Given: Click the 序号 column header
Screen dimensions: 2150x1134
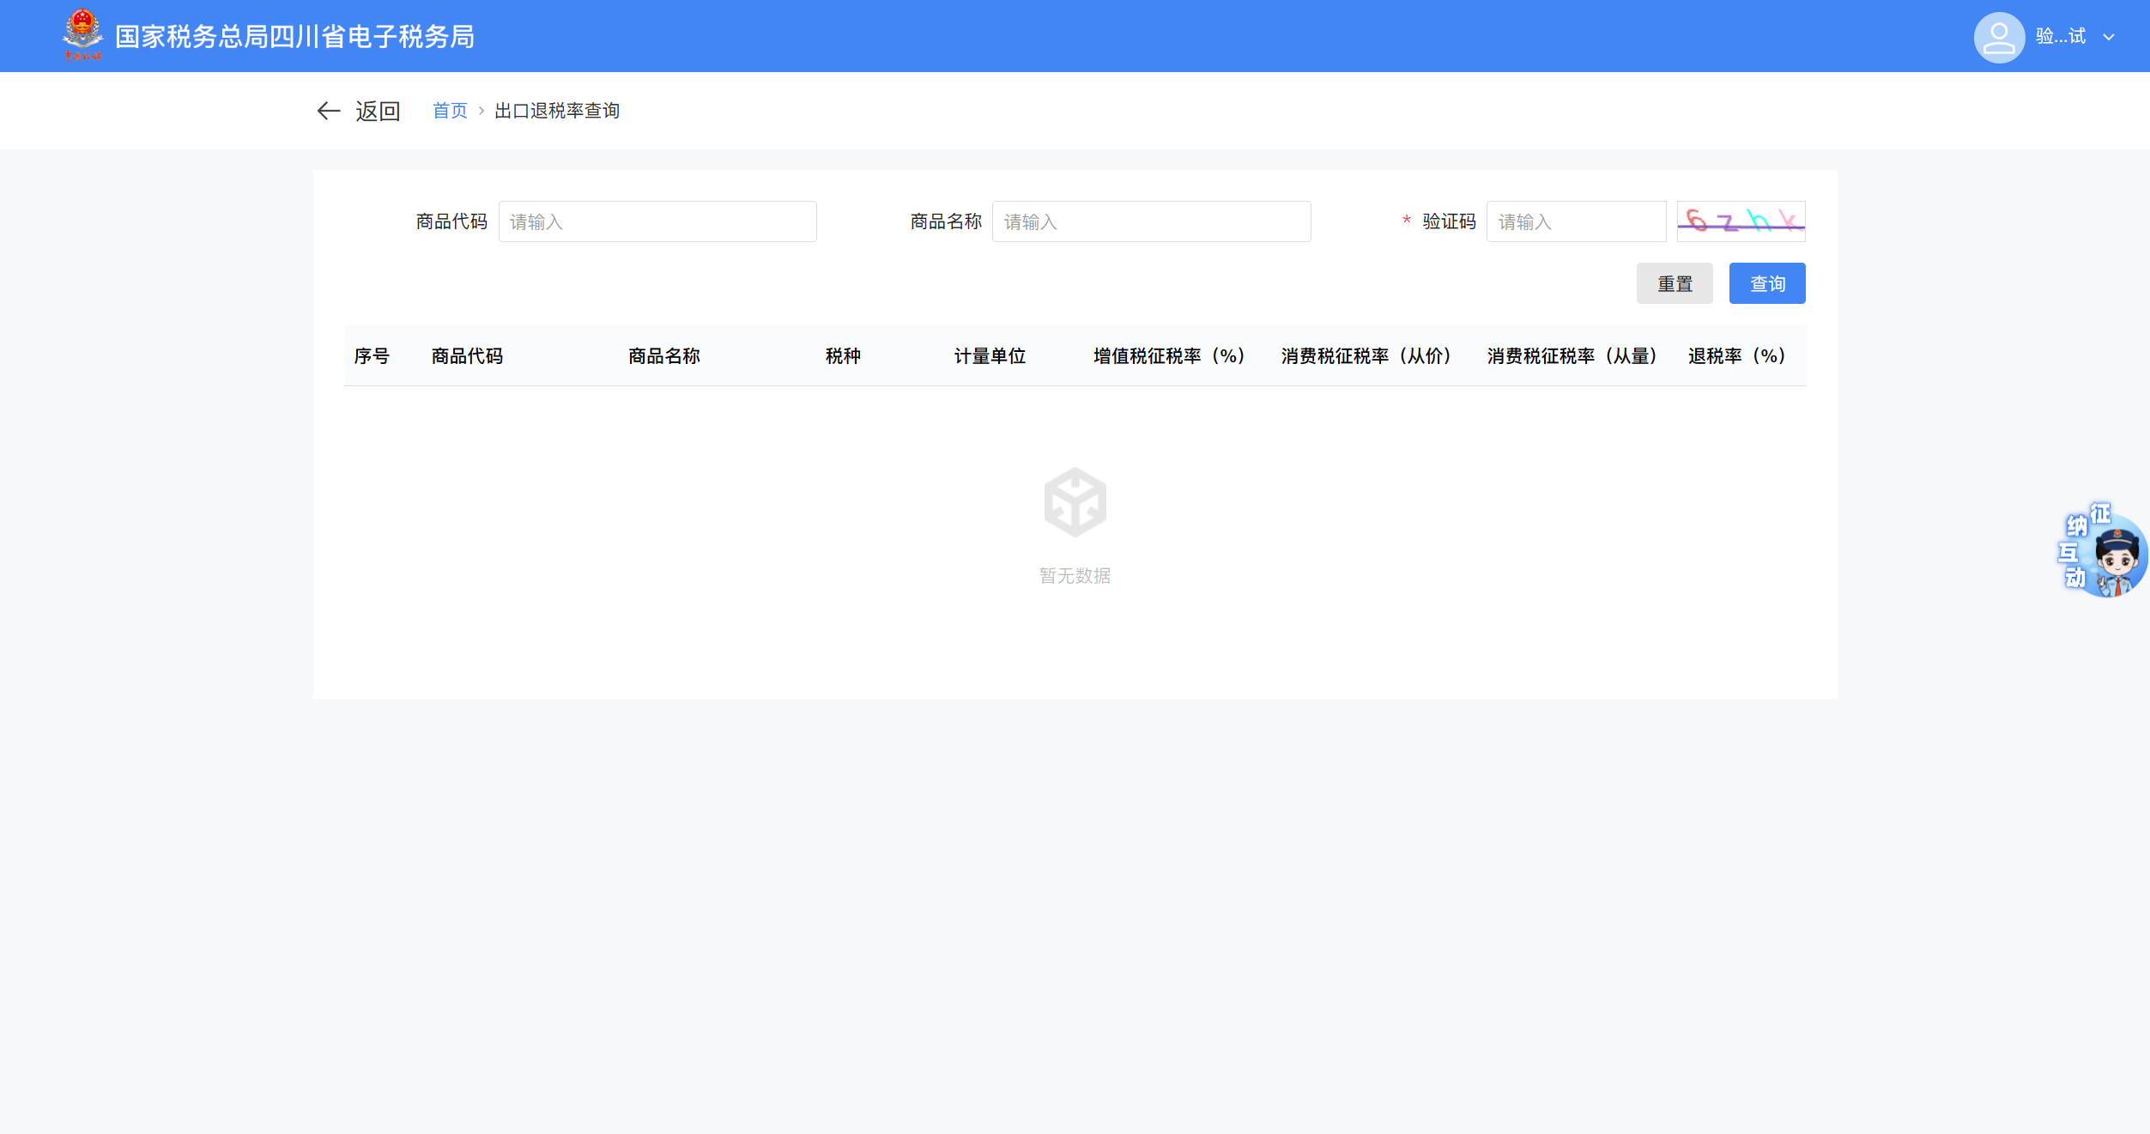Looking at the screenshot, I should pyautogui.click(x=372, y=356).
